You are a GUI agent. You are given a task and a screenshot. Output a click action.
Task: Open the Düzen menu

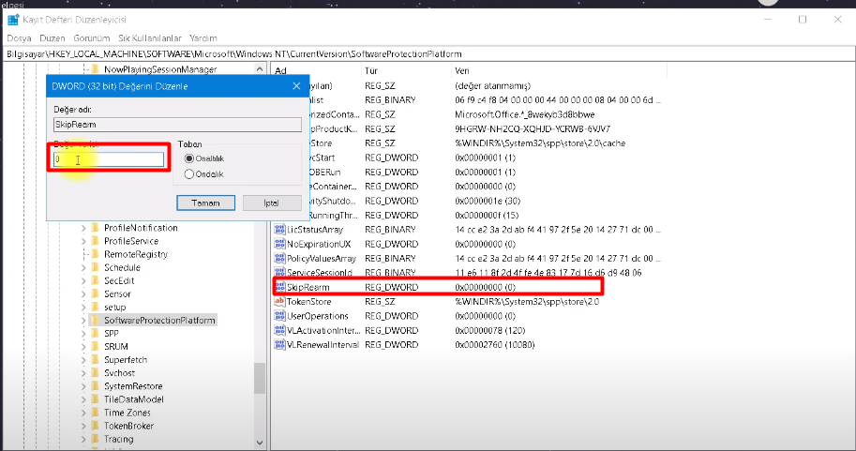coord(53,38)
